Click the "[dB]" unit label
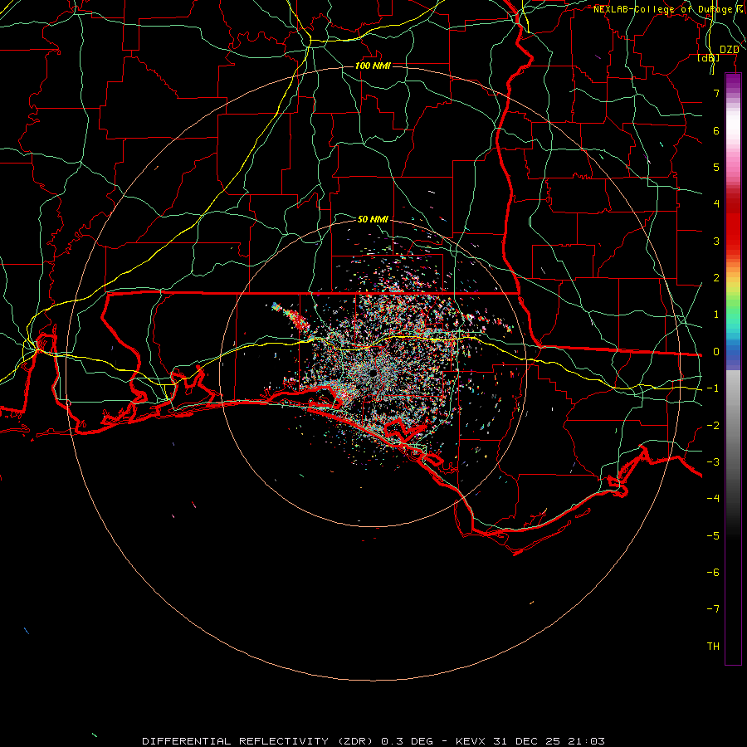 pos(709,57)
